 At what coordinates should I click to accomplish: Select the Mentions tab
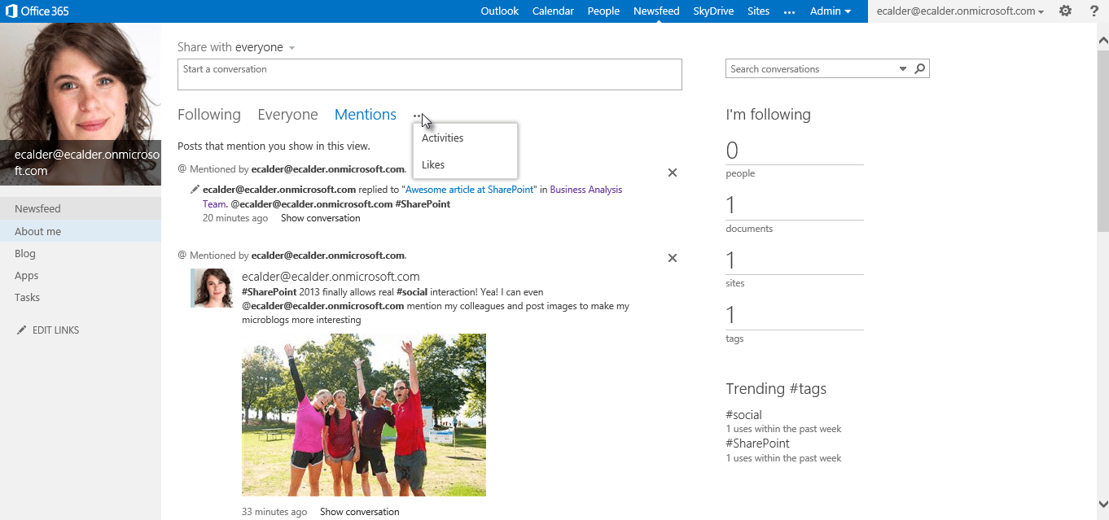point(366,115)
